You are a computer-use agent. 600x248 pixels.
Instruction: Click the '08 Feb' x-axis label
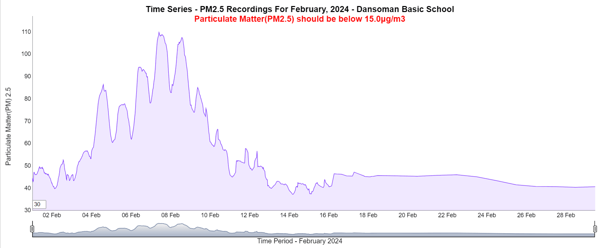click(170, 215)
